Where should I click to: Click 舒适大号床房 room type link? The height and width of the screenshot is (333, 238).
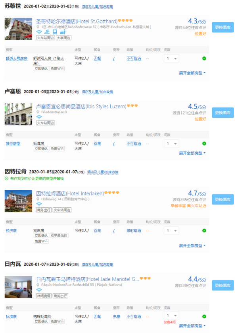(17, 58)
